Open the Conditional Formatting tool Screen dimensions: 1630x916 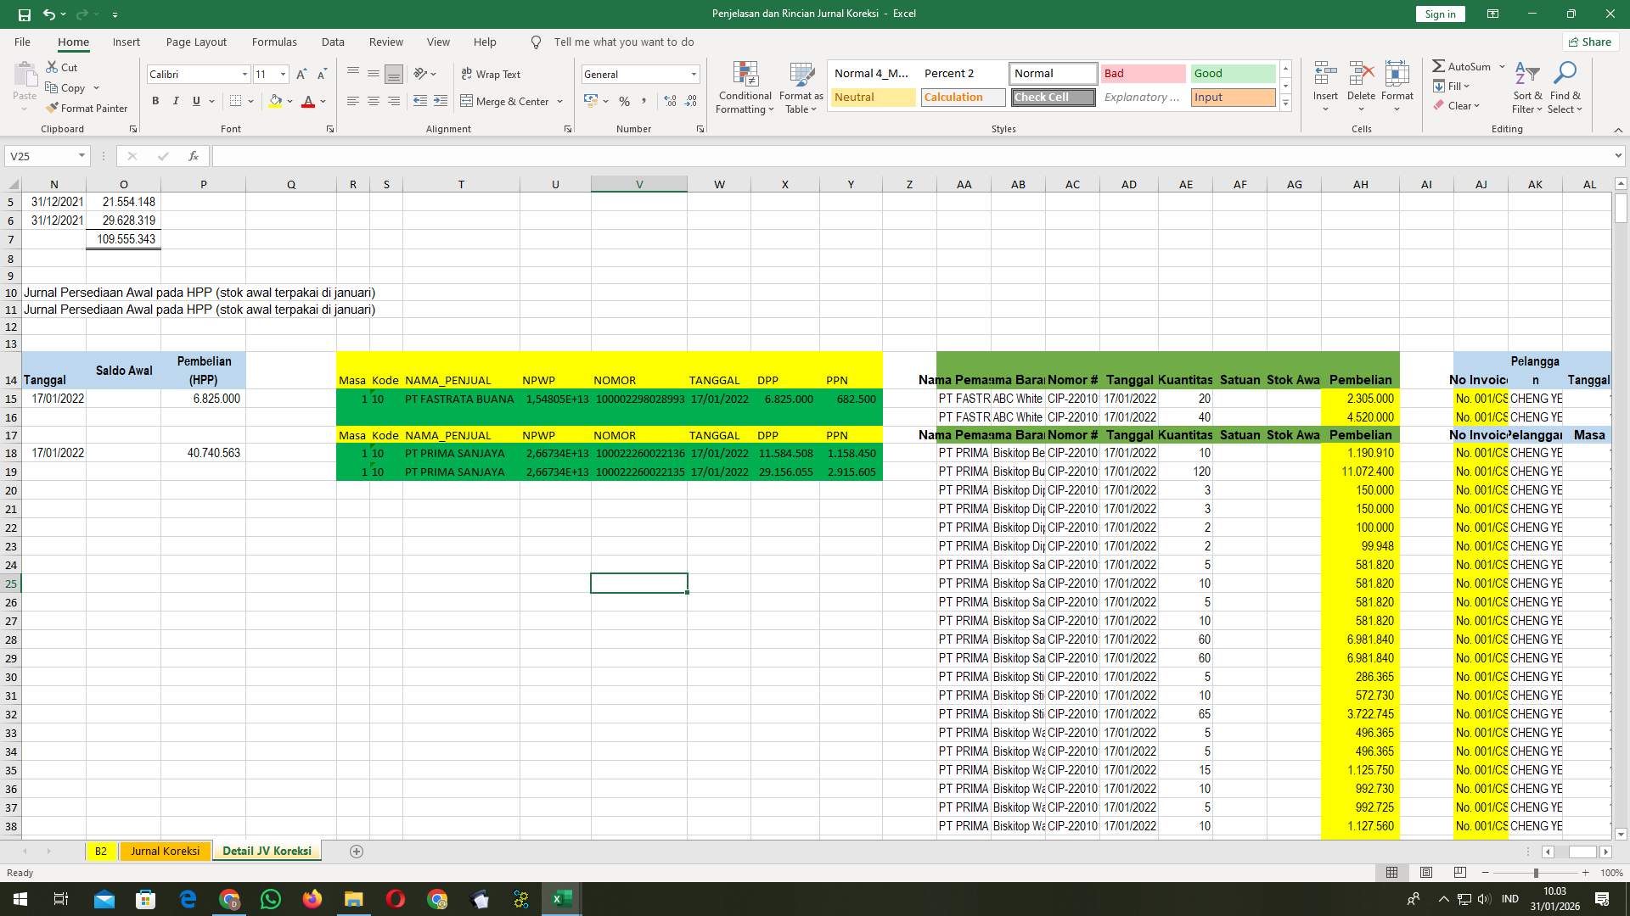click(745, 87)
